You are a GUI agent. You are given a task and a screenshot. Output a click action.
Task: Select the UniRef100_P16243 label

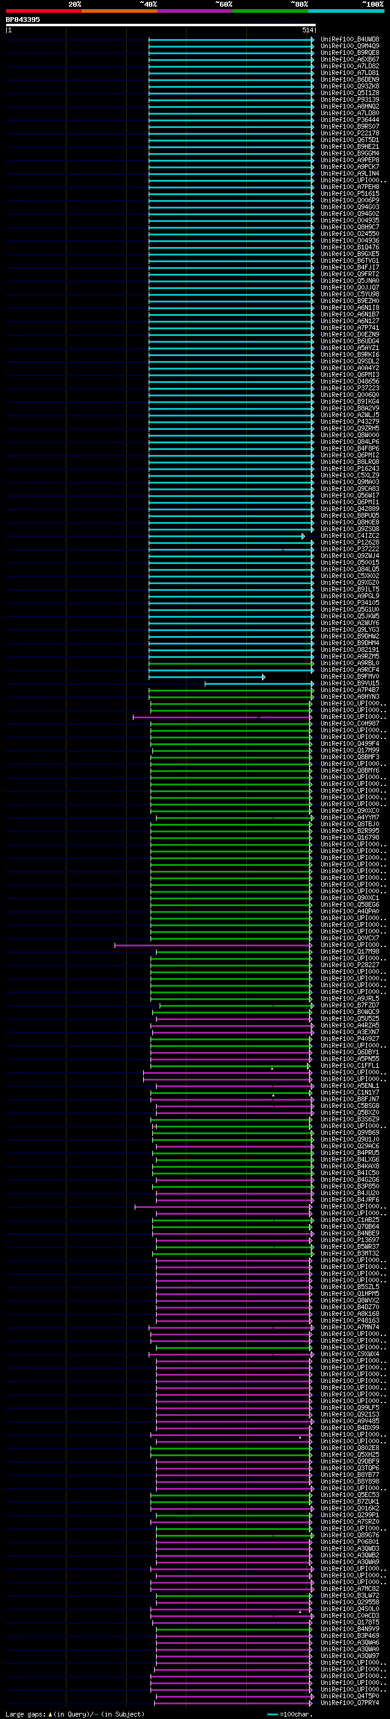350,468
